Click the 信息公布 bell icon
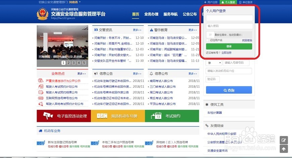Image resolution: width=292 pixels, height=158 pixels. click(151, 74)
